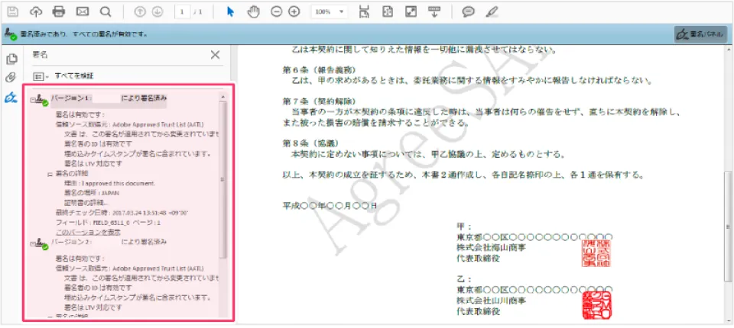Viewport: 734px width, 328px height.
Task: Send file by email envelope icon
Action: tap(83, 11)
